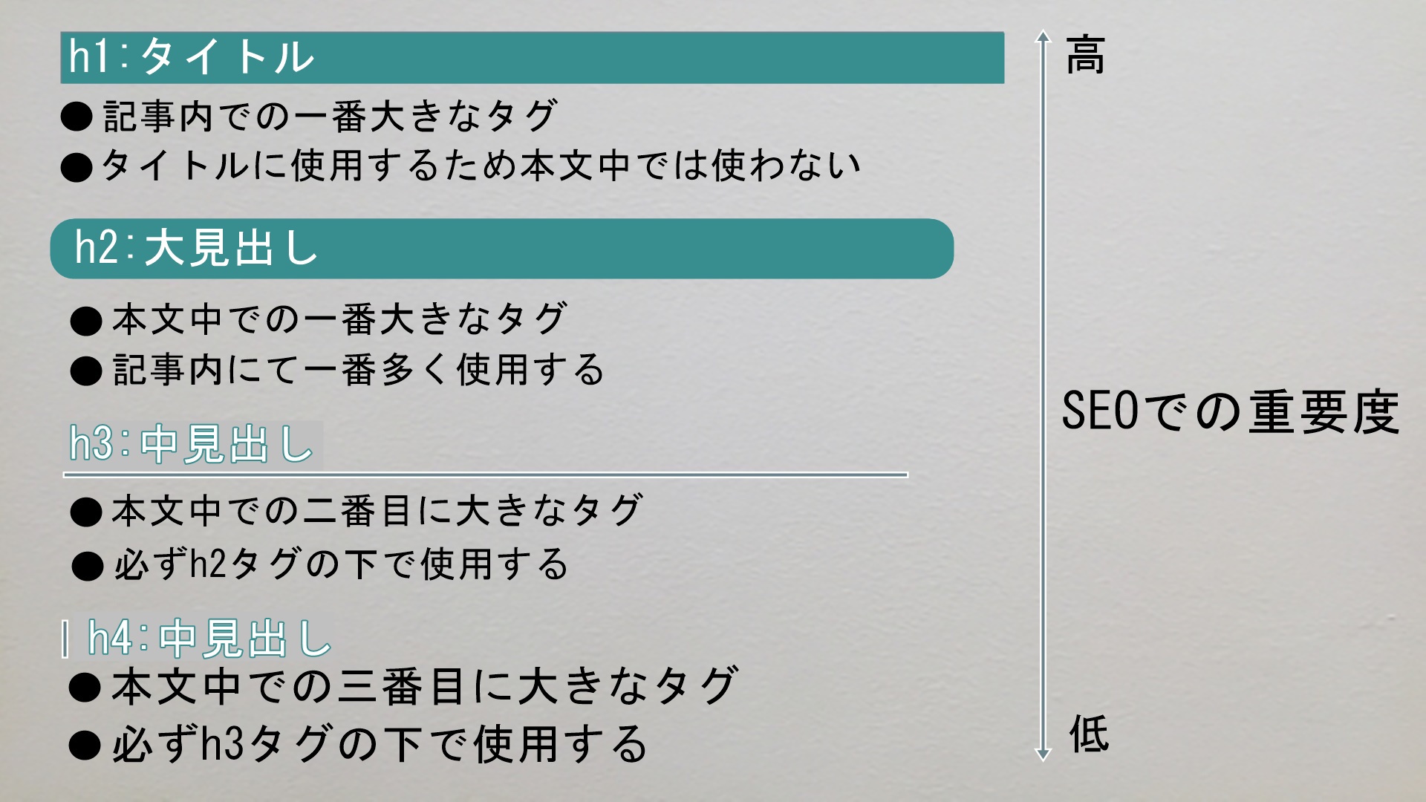Click the bullet before 記事内にて一番多く使用する

pos(86,371)
